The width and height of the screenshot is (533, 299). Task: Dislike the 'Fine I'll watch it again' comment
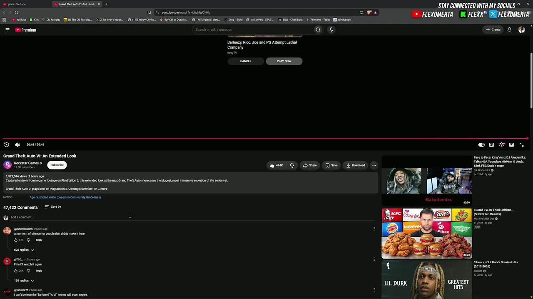(x=28, y=271)
